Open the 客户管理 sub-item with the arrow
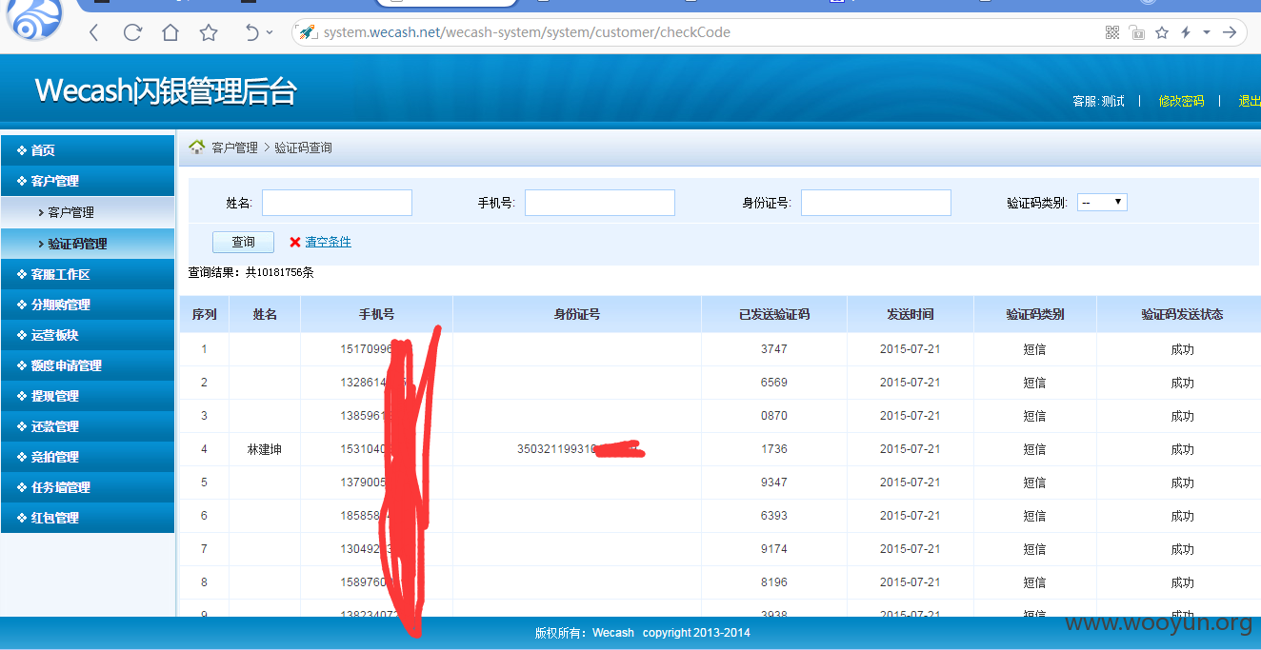1261x650 pixels. [88, 212]
